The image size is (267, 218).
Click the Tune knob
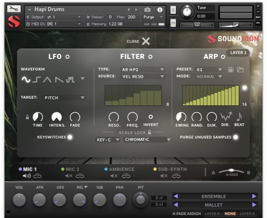pyautogui.click(x=187, y=12)
